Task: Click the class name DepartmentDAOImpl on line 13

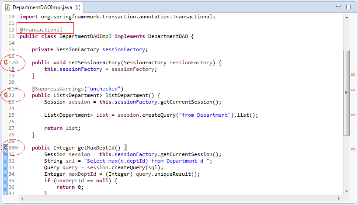Action: point(85,37)
